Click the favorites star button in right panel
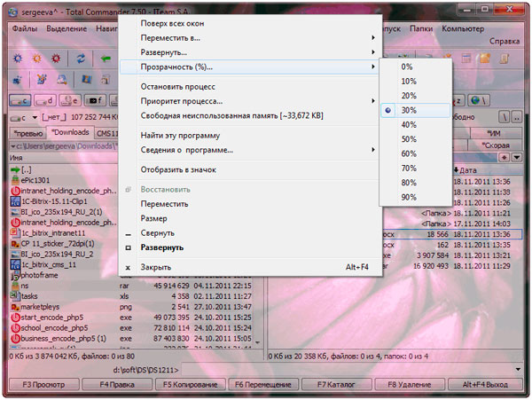This screenshot has width=532, height=400. point(505,157)
